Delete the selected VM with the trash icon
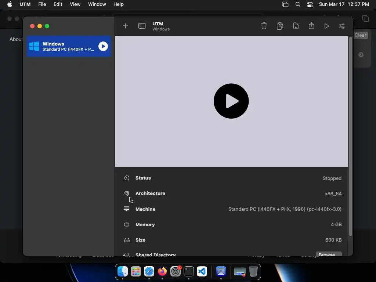This screenshot has width=376, height=282. click(264, 26)
